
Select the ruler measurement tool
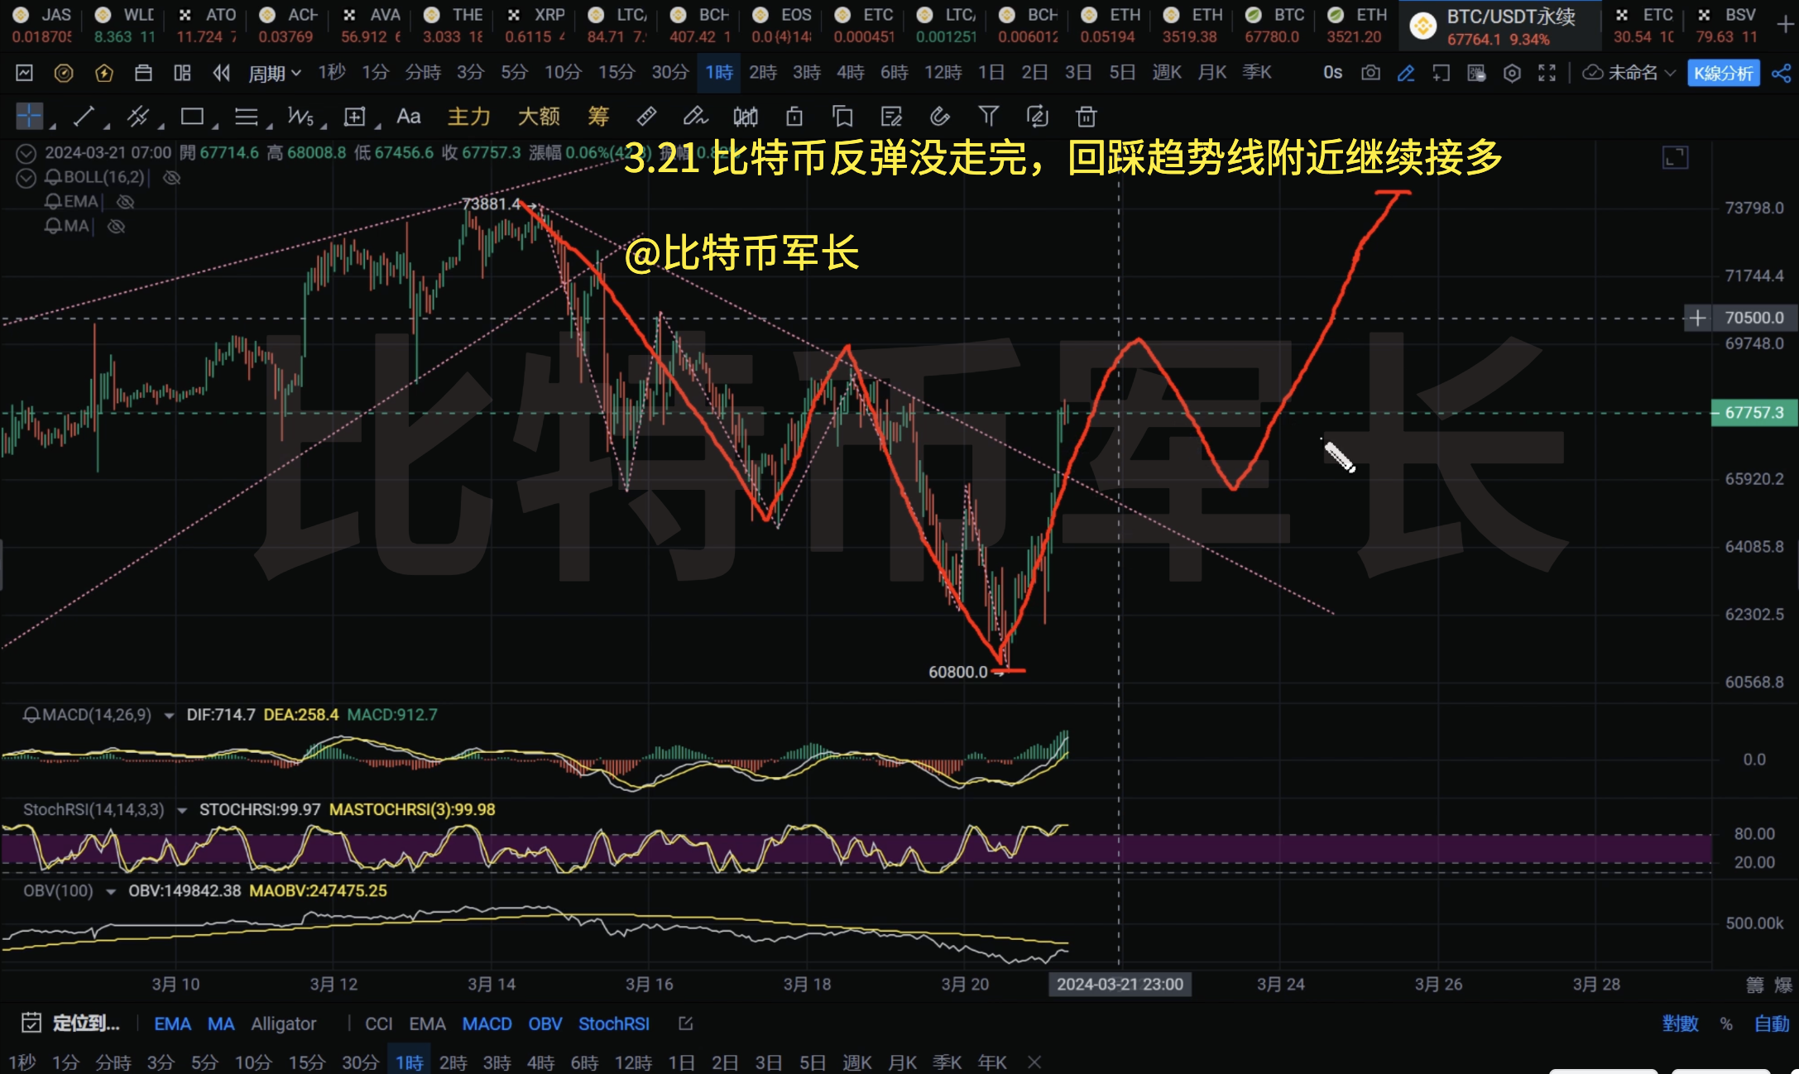[647, 116]
